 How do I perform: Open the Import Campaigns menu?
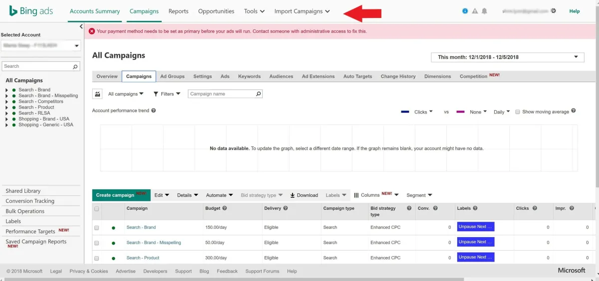(x=302, y=11)
